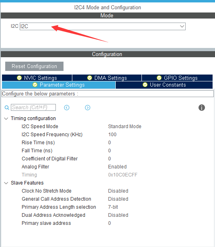This screenshot has height=247, width=215.
Task: Click the Slave Features heading
Action: pyautogui.click(x=27, y=183)
